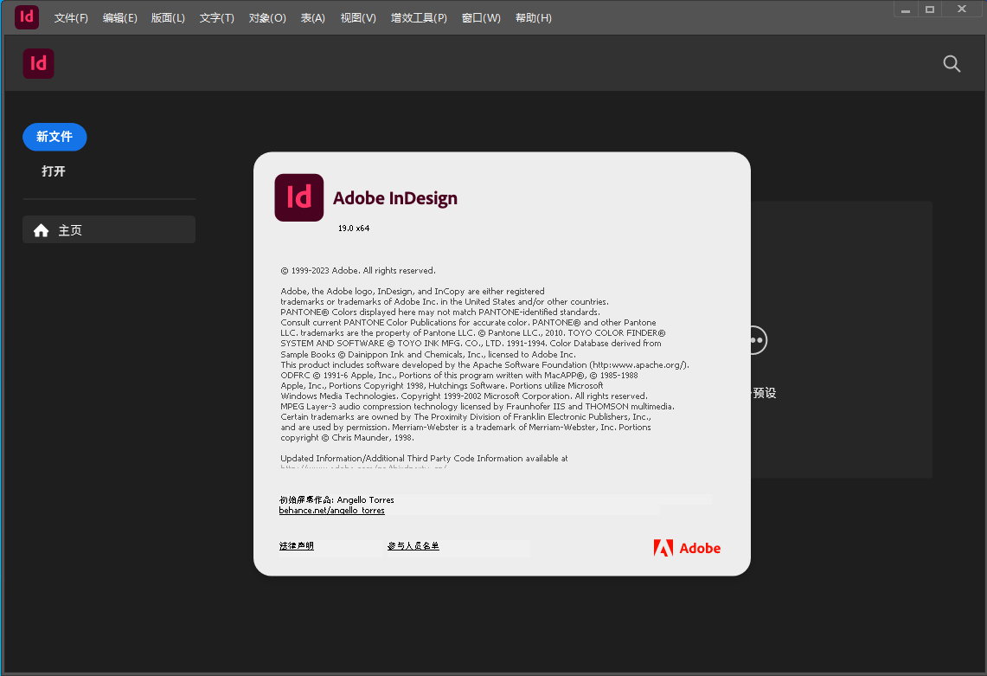Click the home icon next to 主页
The height and width of the screenshot is (676, 987).
41,230
